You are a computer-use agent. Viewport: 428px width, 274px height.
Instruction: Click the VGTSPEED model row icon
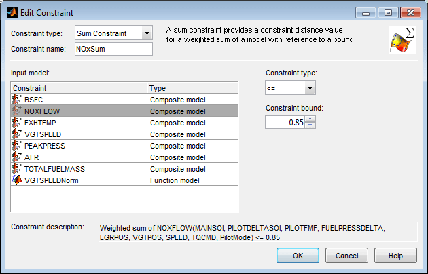coord(17,134)
